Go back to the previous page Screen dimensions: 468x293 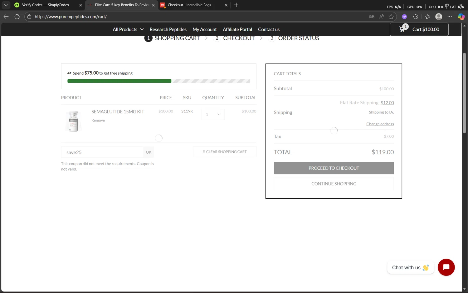[6, 17]
